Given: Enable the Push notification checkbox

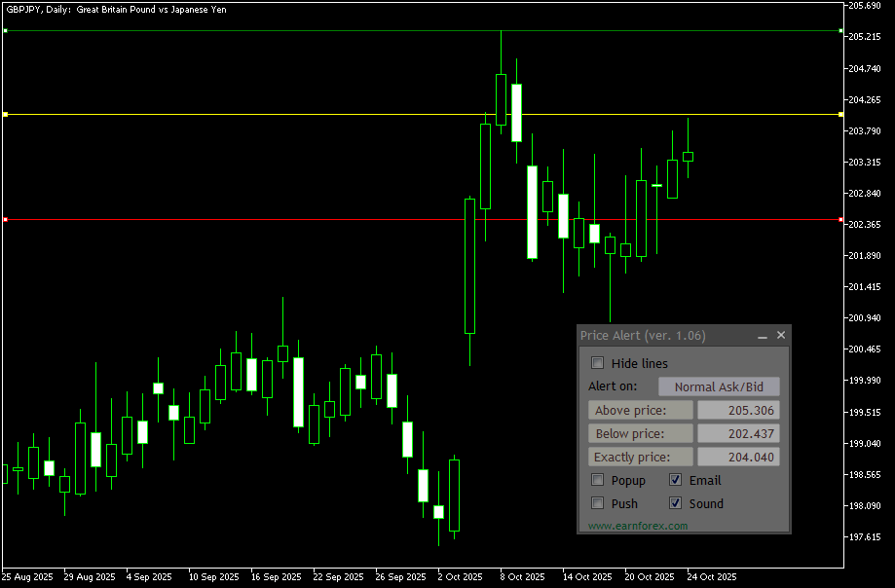Looking at the screenshot, I should point(597,503).
